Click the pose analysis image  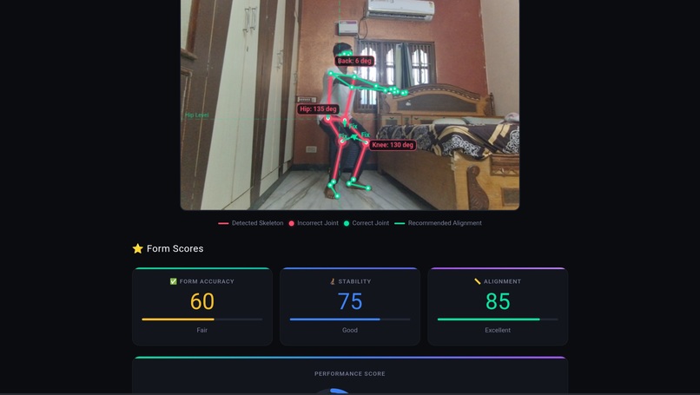point(349,105)
